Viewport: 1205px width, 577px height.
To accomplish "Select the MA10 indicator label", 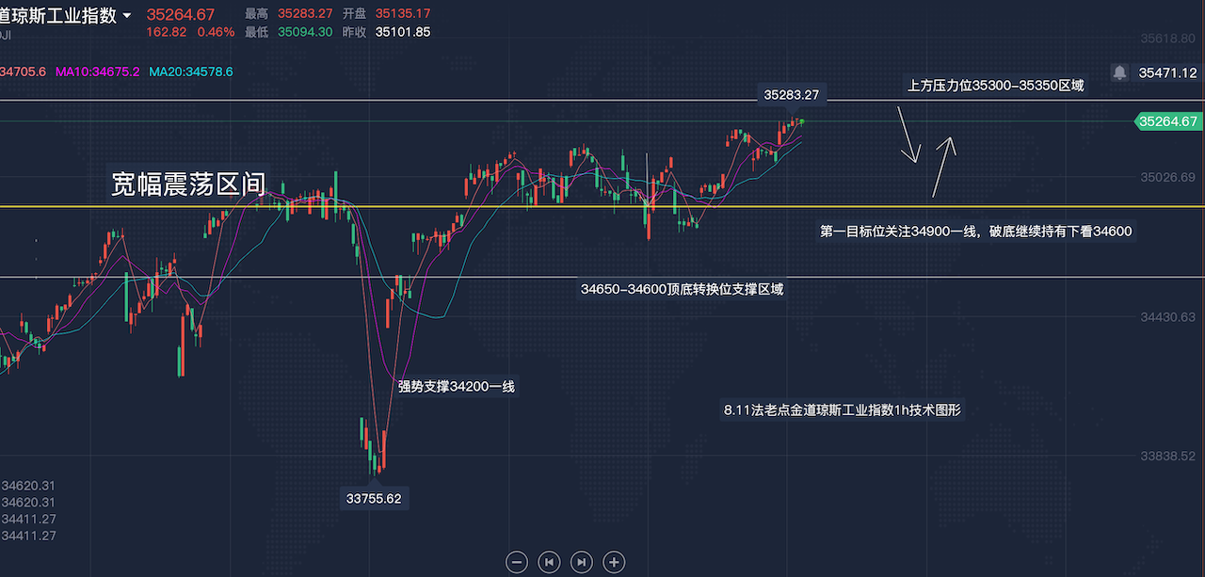I will (97, 72).
